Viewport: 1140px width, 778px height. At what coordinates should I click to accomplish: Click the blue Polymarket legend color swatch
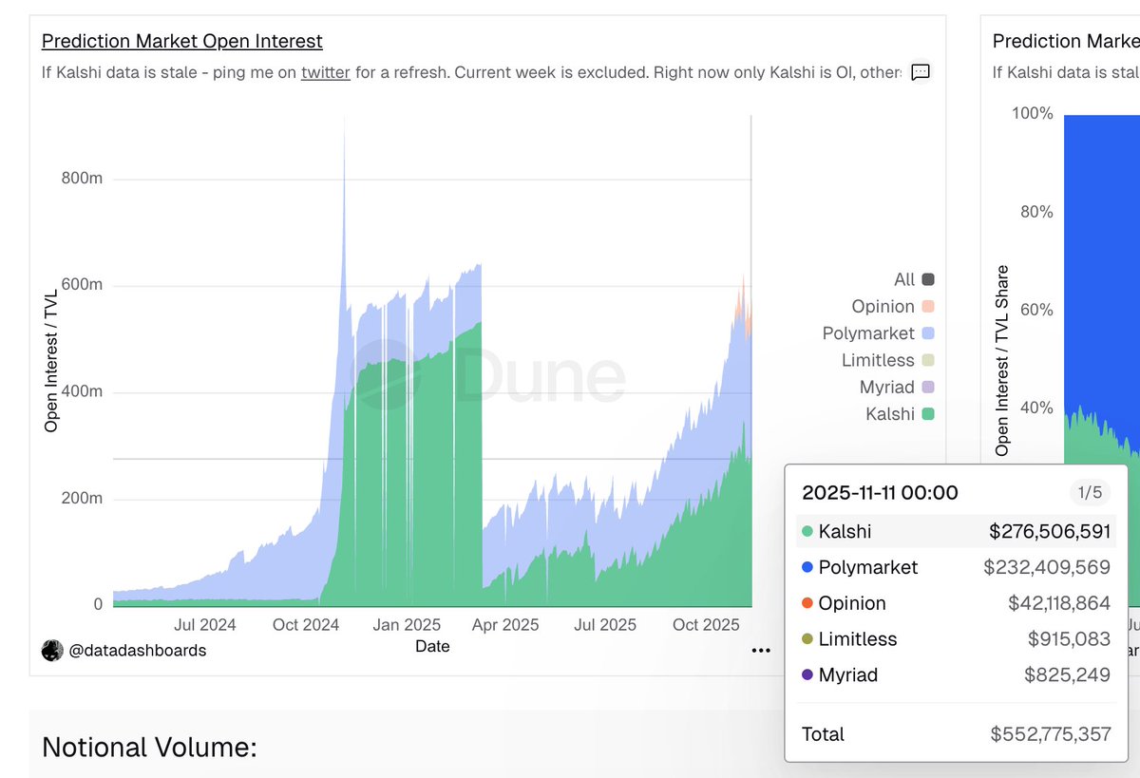pos(928,333)
